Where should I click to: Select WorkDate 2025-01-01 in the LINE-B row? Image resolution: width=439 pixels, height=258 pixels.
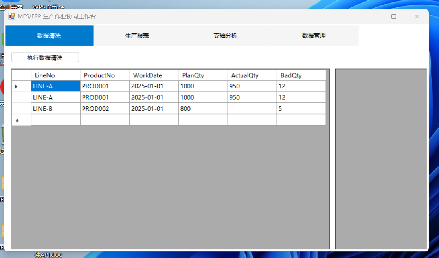pyautogui.click(x=154, y=108)
